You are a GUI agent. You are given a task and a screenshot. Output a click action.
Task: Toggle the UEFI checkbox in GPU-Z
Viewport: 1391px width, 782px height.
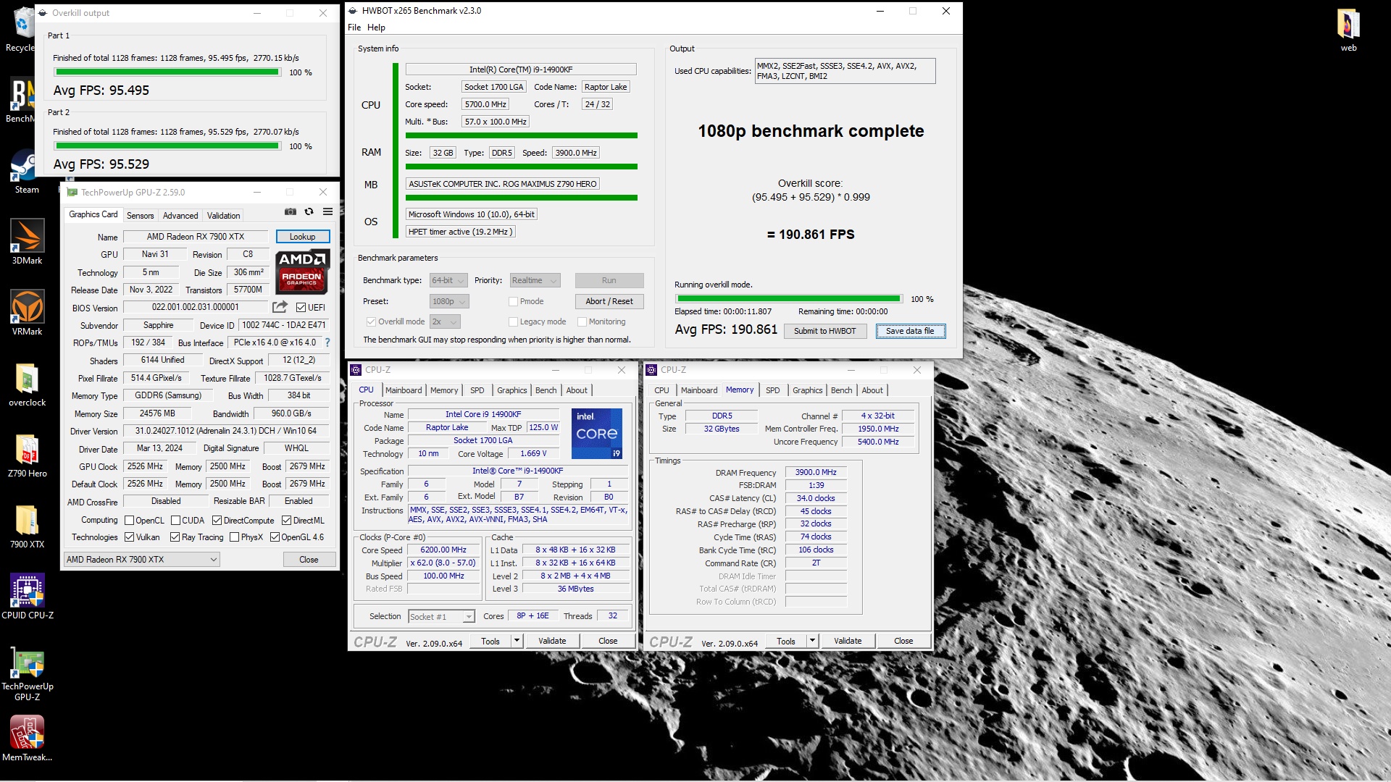(301, 308)
